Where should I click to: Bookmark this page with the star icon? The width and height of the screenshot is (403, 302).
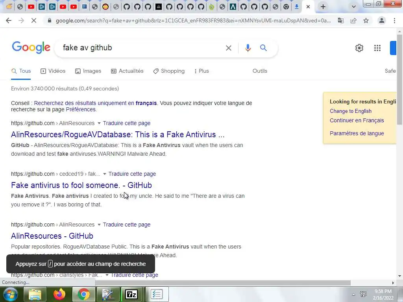366,20
